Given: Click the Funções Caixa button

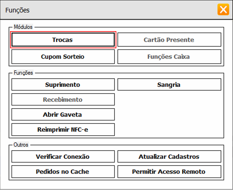Looking at the screenshot, I should [169, 57].
